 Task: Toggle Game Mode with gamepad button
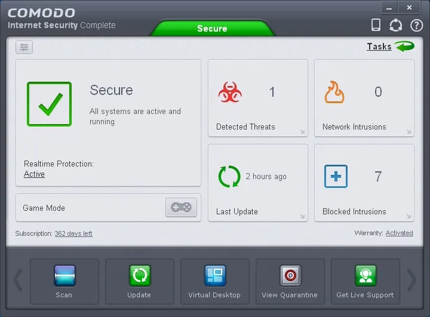(x=181, y=207)
